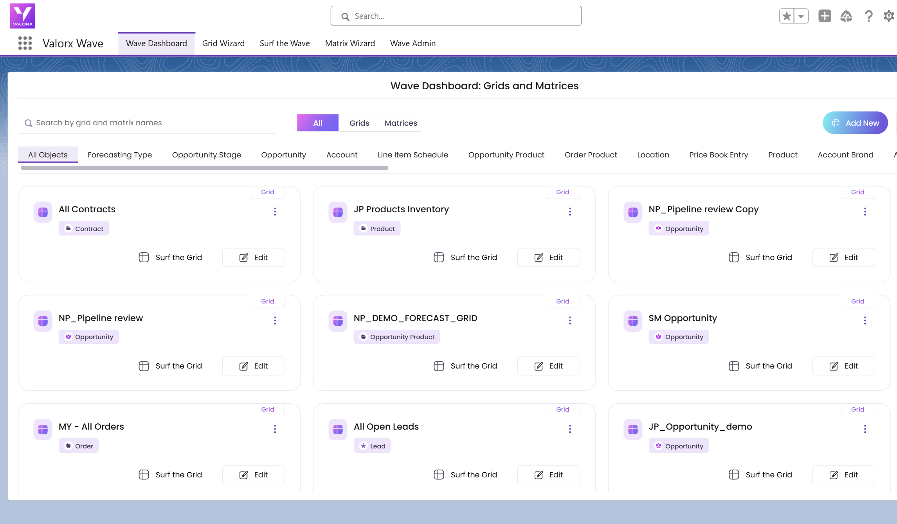
Task: Open the All Contracts options menu
Action: 275,211
